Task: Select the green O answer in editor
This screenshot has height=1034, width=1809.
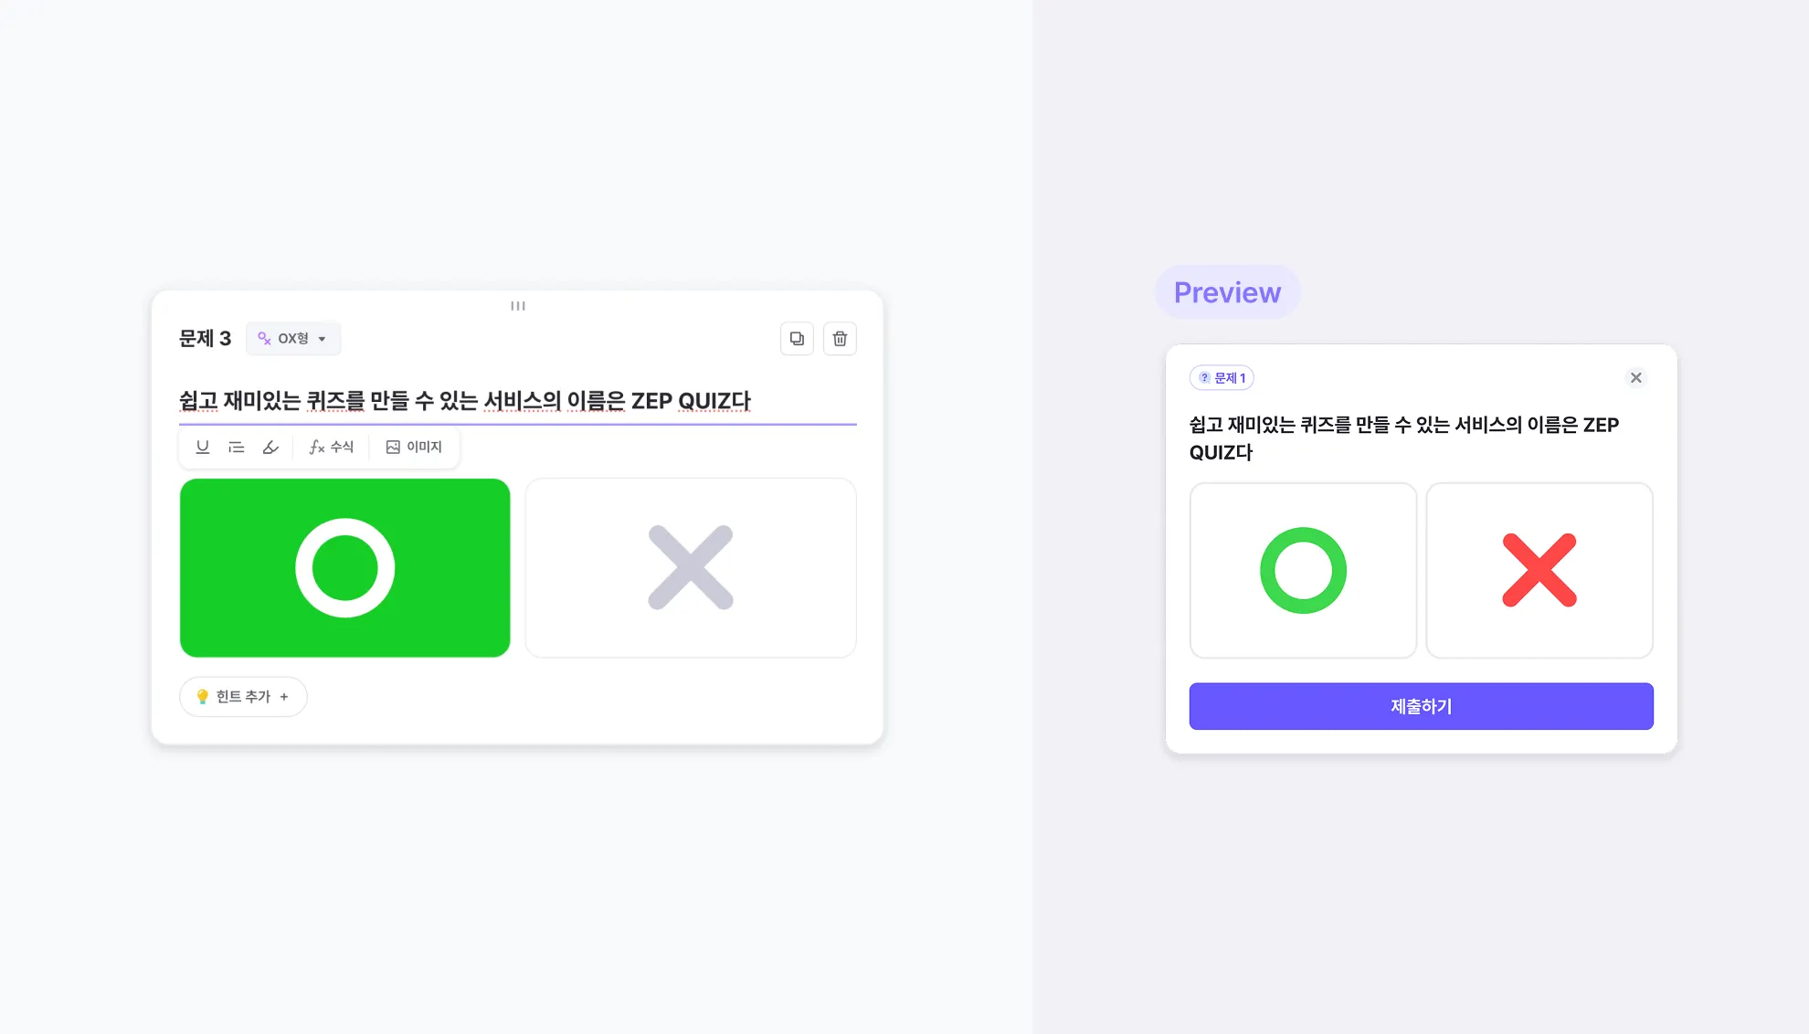Action: coord(345,567)
